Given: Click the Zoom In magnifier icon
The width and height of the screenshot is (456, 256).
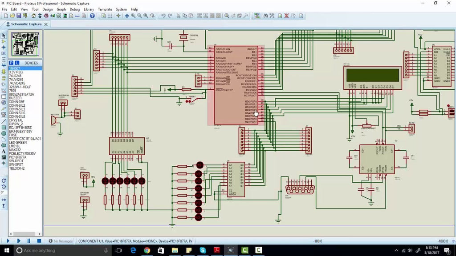Looking at the screenshot, I should [133, 16].
